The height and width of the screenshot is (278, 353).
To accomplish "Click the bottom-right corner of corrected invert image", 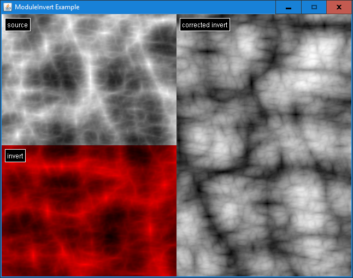I will tap(350, 275).
